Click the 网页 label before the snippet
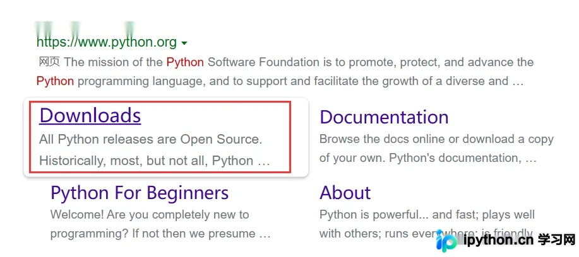 click(49, 62)
